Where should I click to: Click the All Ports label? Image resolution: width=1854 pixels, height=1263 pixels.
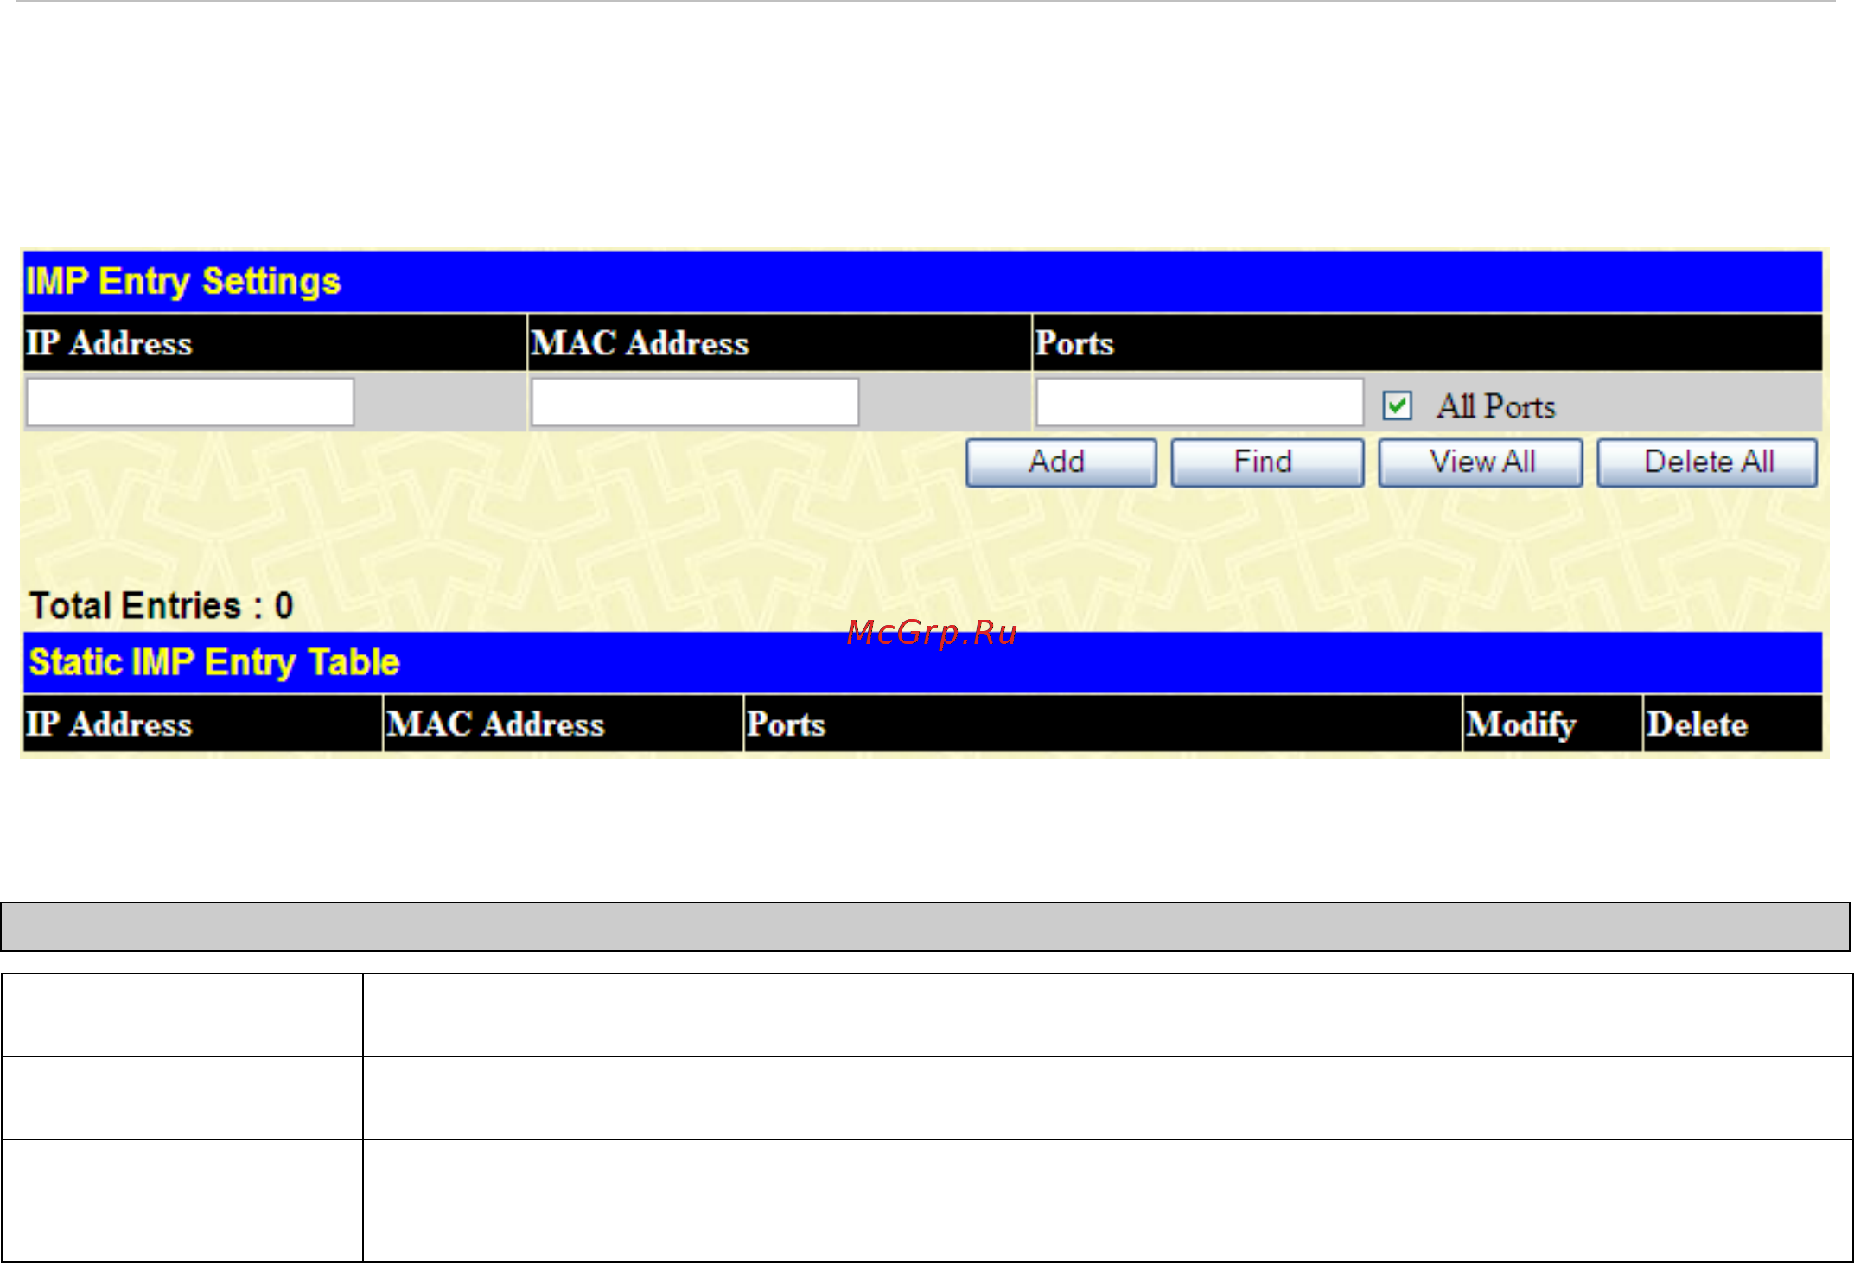point(1496,406)
